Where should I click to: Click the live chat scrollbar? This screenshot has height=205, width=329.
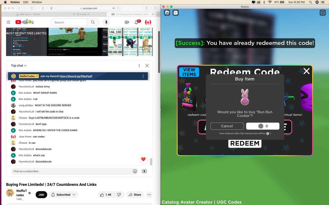coord(151,162)
